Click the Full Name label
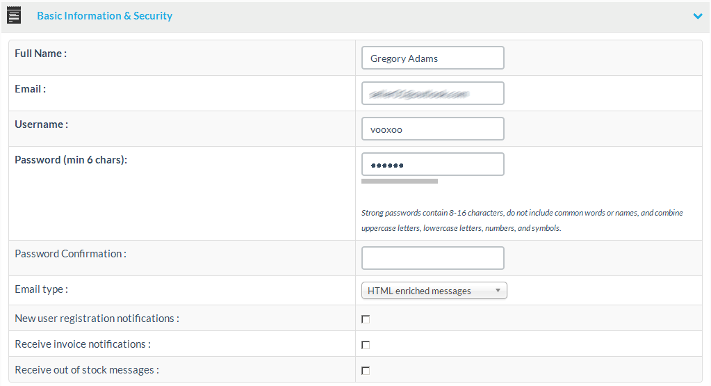 point(40,54)
